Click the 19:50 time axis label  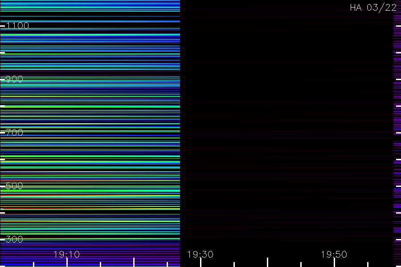(334, 254)
